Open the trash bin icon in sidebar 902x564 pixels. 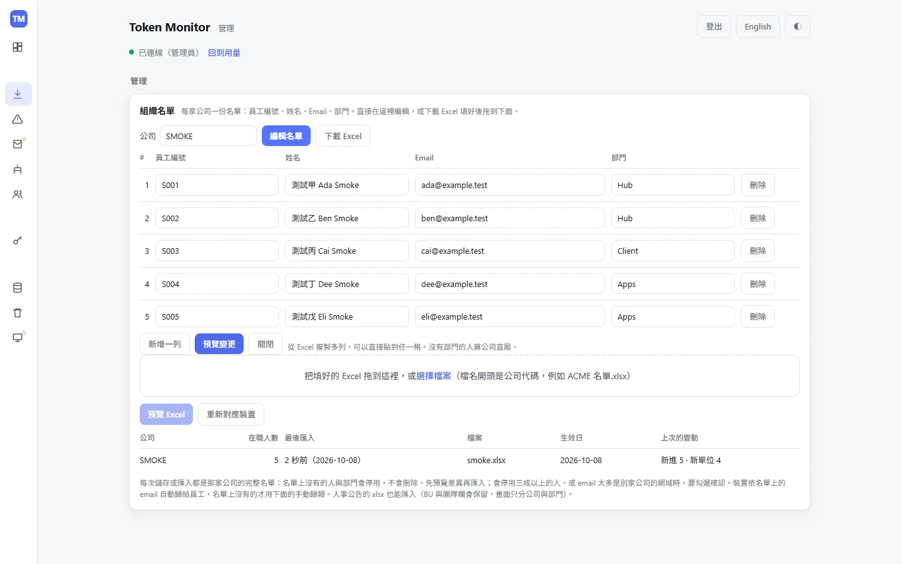(18, 313)
